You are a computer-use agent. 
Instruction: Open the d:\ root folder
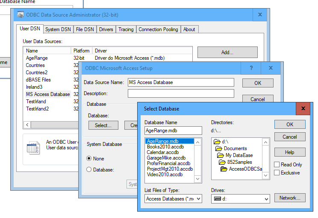pyautogui.click(x=221, y=142)
